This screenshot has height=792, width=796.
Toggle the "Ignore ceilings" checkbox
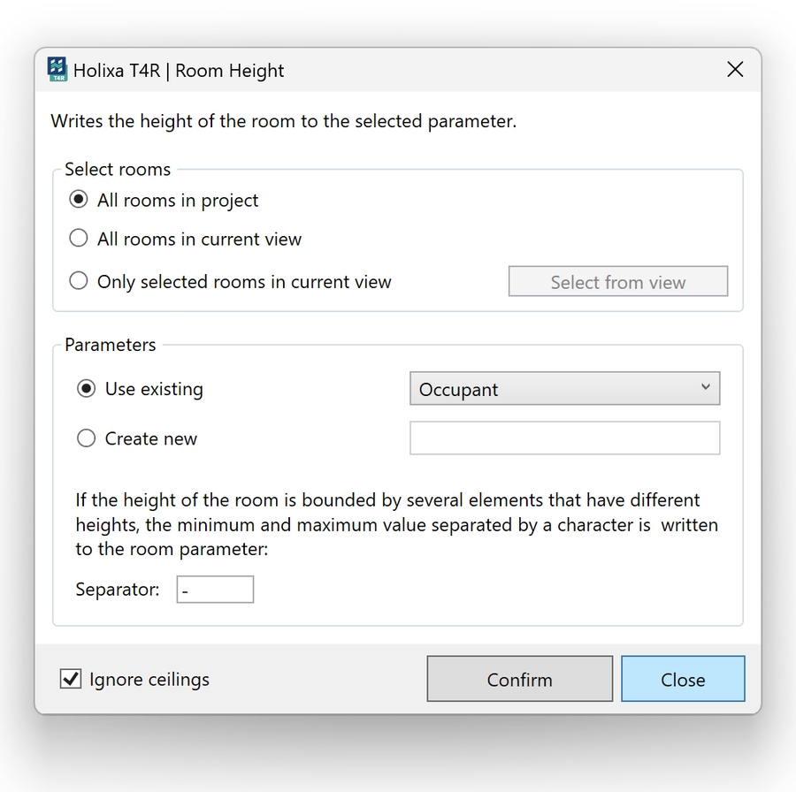[70, 679]
